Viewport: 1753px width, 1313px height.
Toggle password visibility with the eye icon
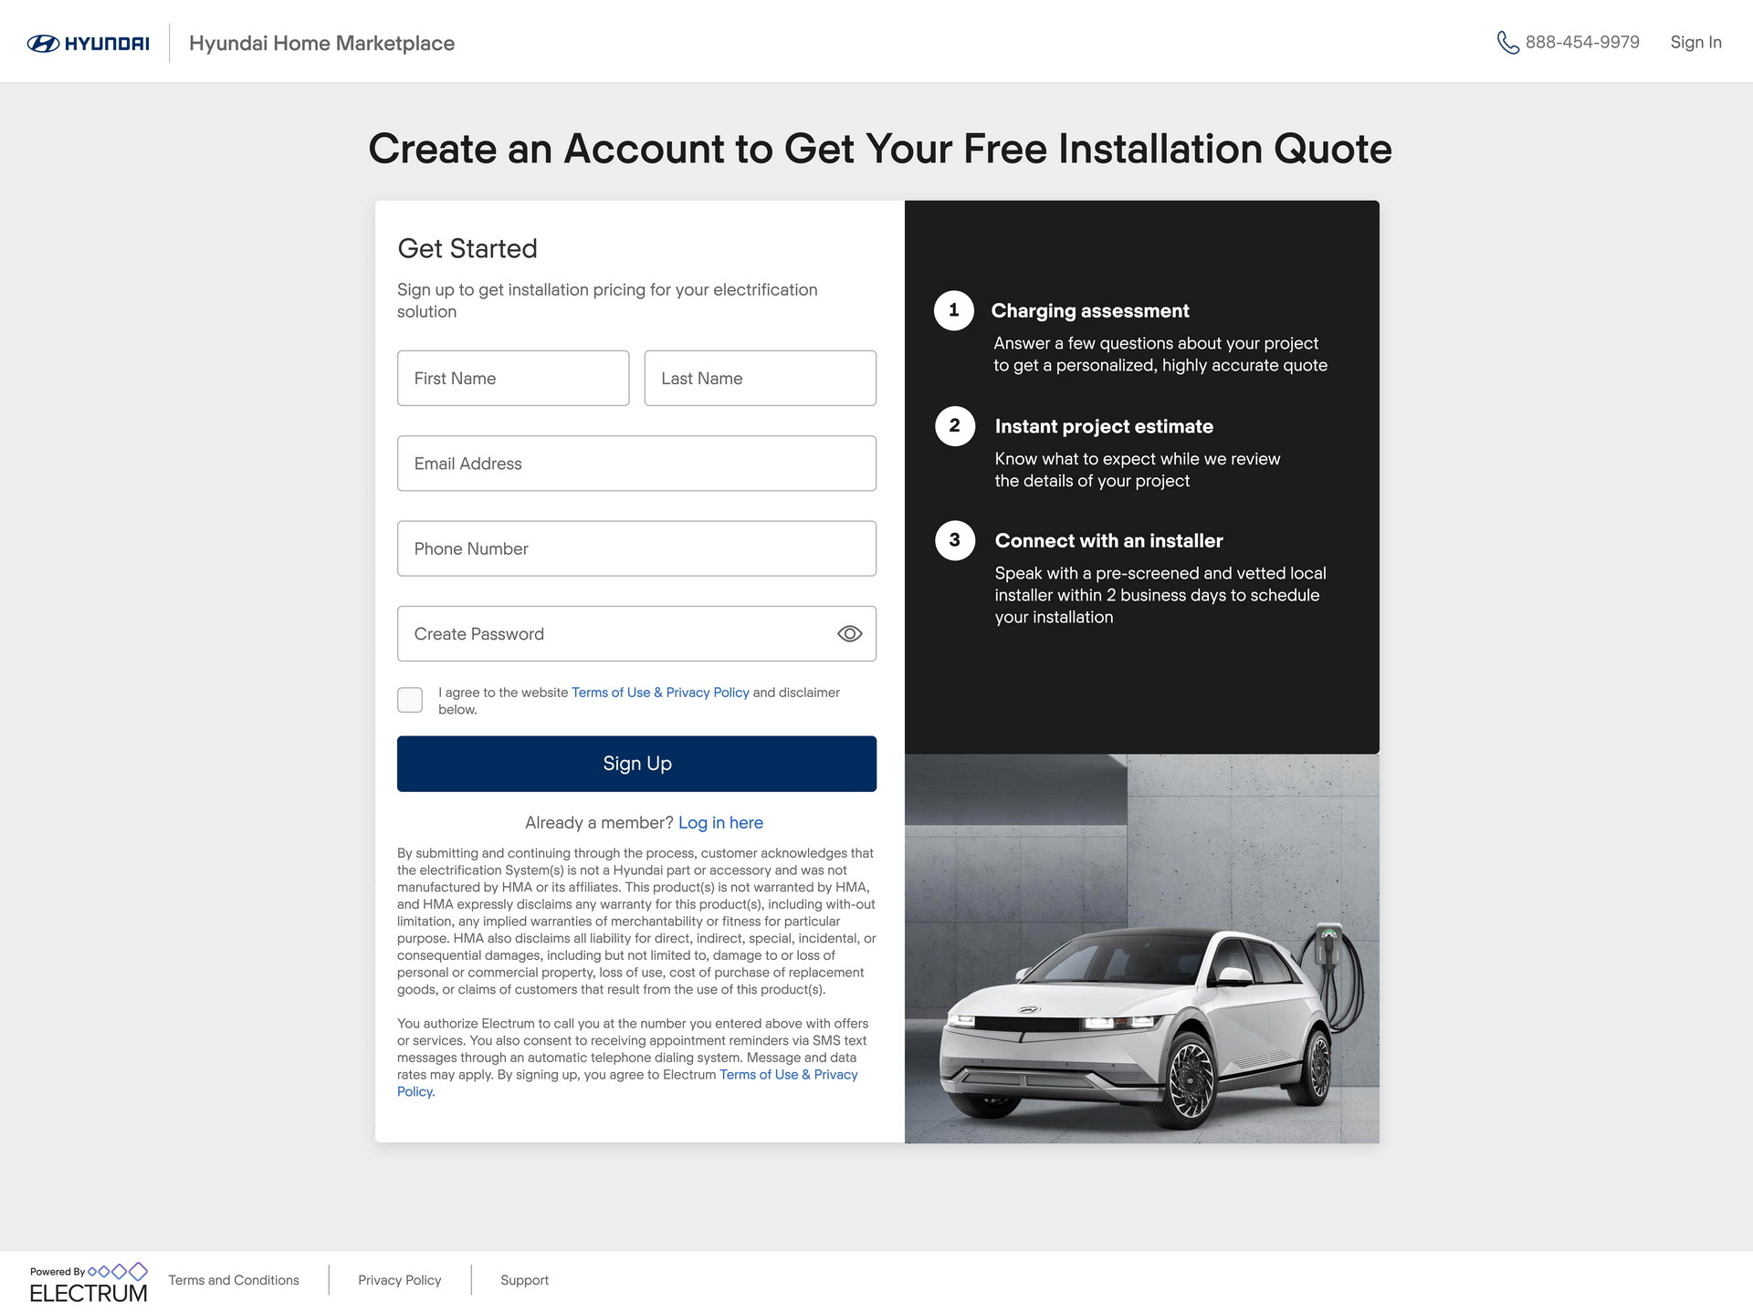coord(849,633)
